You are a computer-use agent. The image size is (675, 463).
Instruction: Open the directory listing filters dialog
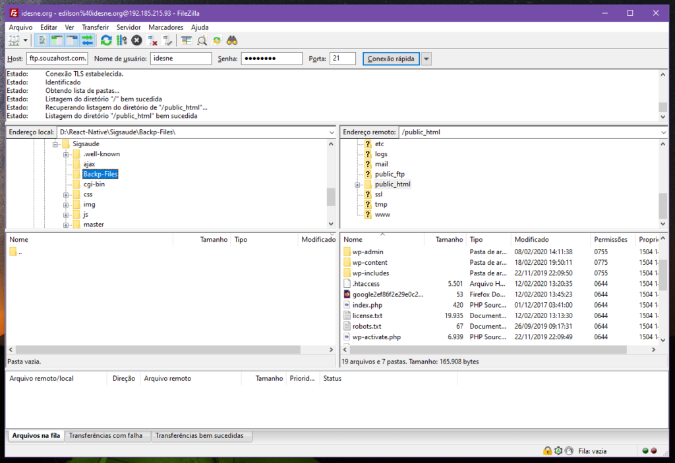tap(187, 40)
